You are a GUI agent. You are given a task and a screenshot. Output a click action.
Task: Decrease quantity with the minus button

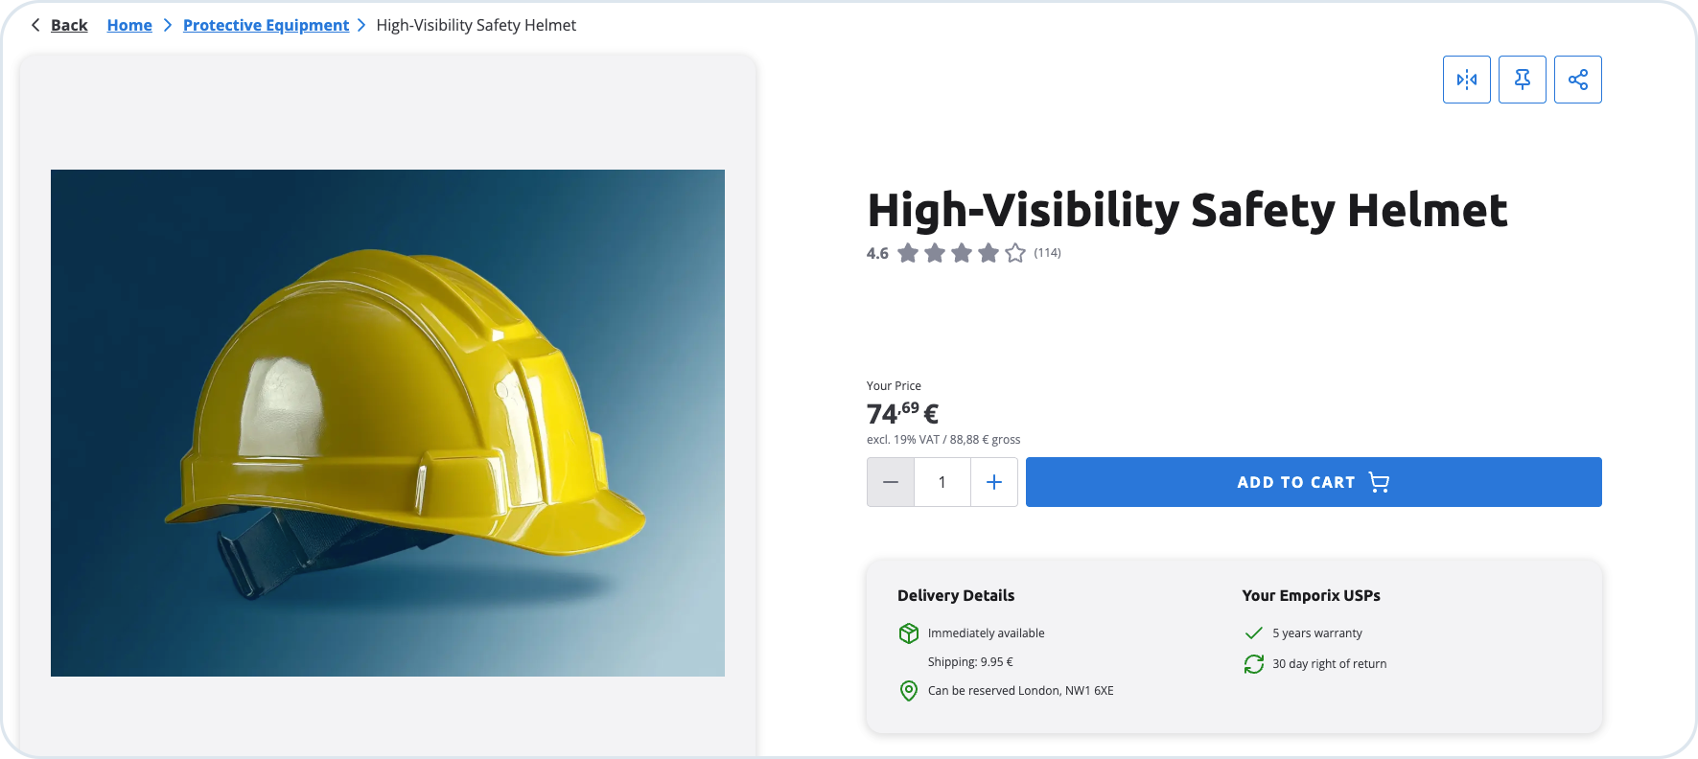tap(891, 482)
